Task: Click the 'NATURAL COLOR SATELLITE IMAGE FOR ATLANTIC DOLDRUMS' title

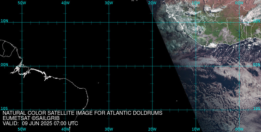Action: pyautogui.click(x=82, y=113)
